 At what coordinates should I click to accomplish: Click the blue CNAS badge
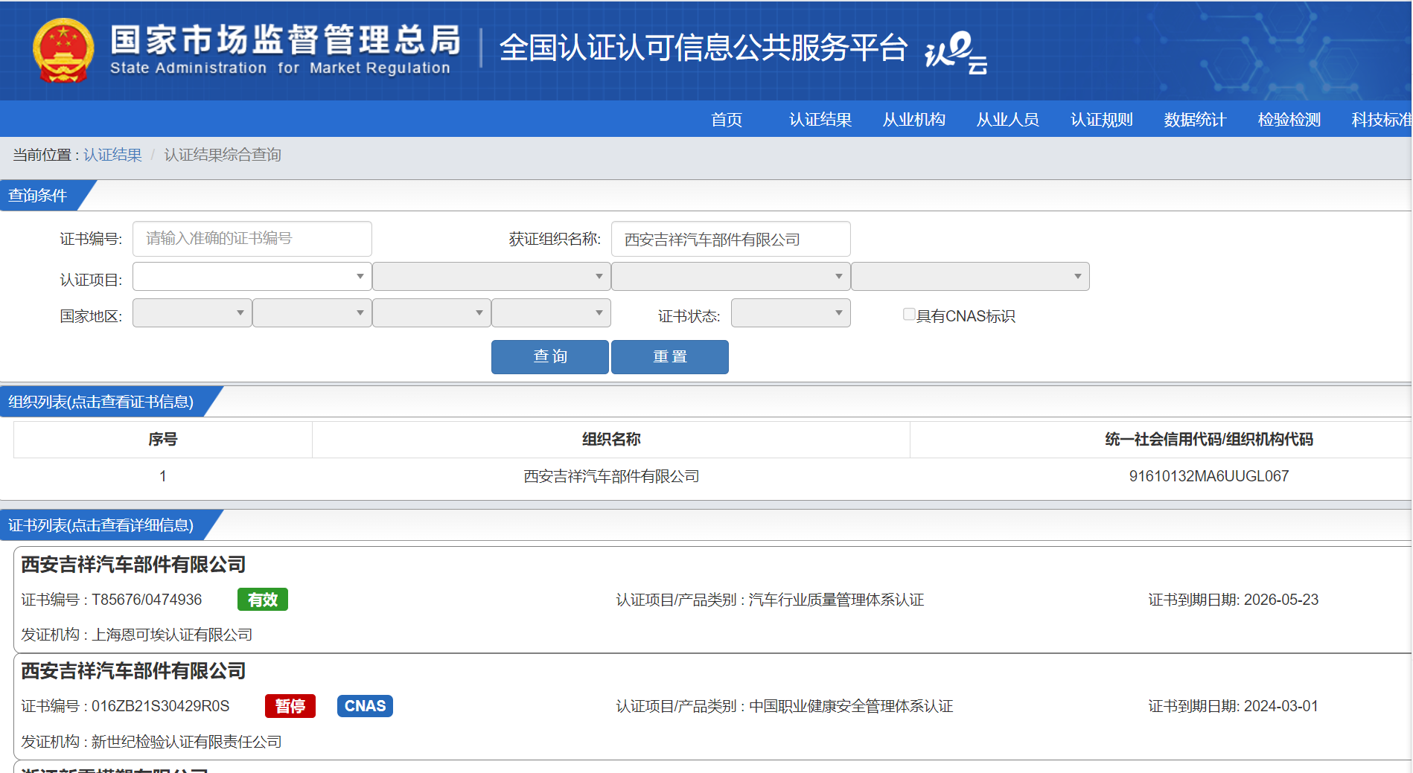coord(365,706)
